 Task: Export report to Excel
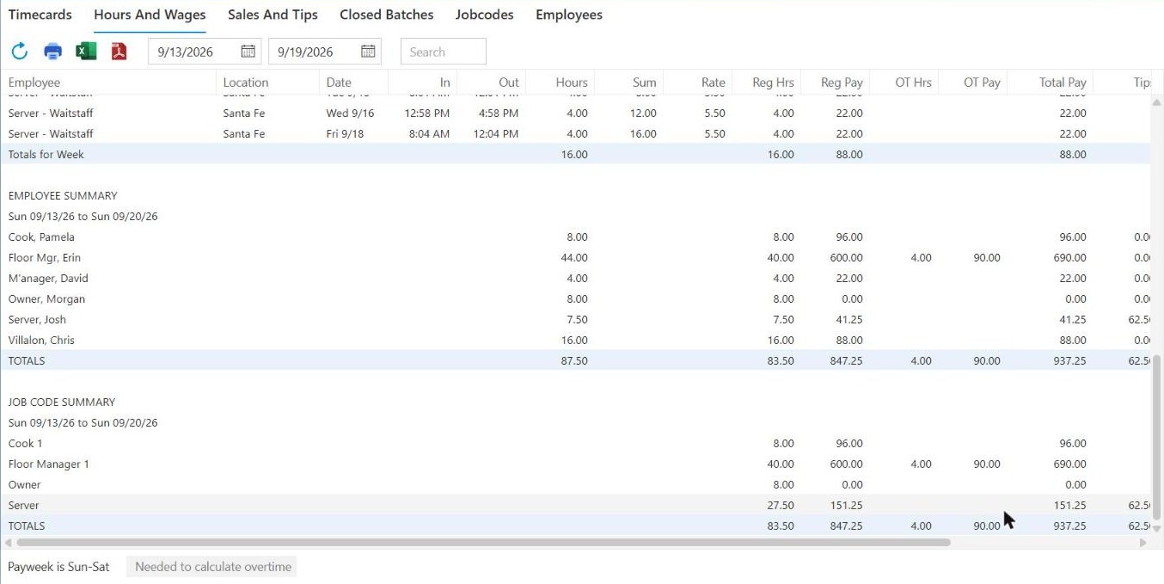coord(86,52)
